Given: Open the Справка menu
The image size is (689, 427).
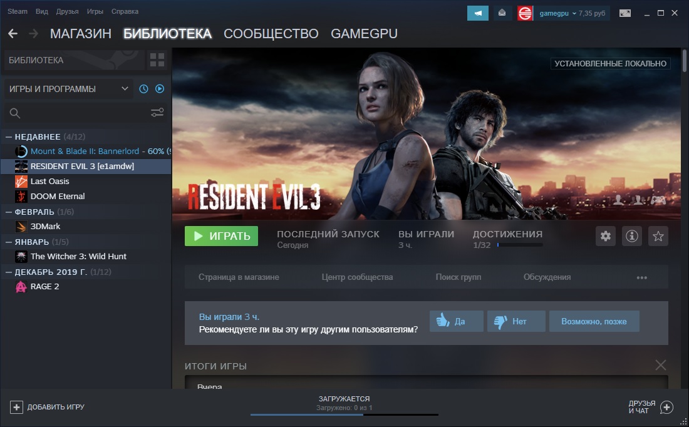Looking at the screenshot, I should pyautogui.click(x=125, y=11).
